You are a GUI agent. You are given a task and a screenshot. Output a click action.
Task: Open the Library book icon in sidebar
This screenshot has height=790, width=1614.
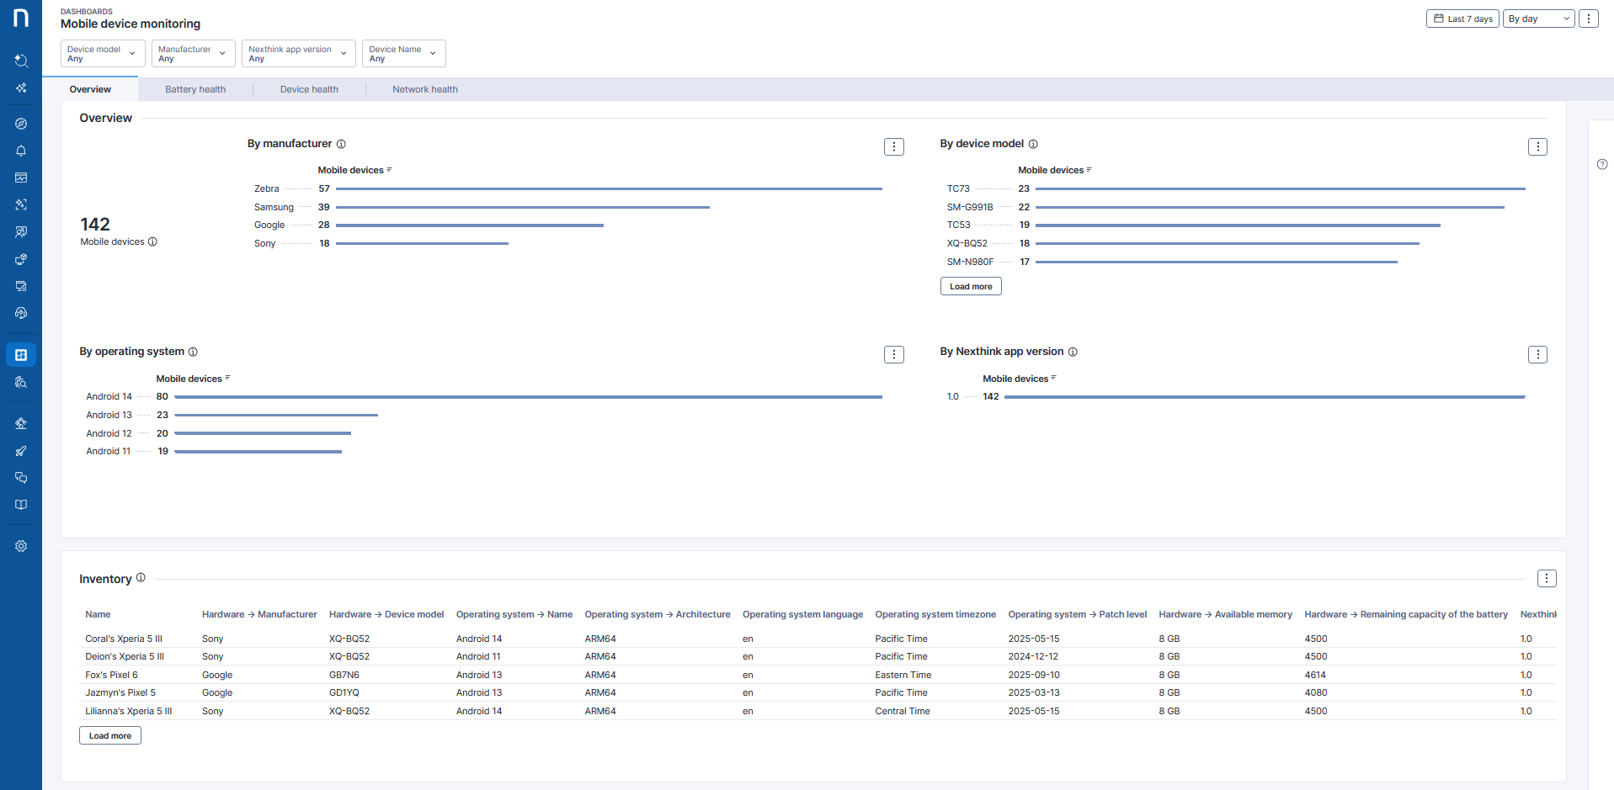[21, 505]
